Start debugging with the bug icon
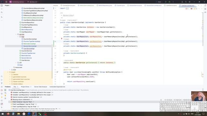207x116 pixels. tap(169, 2)
